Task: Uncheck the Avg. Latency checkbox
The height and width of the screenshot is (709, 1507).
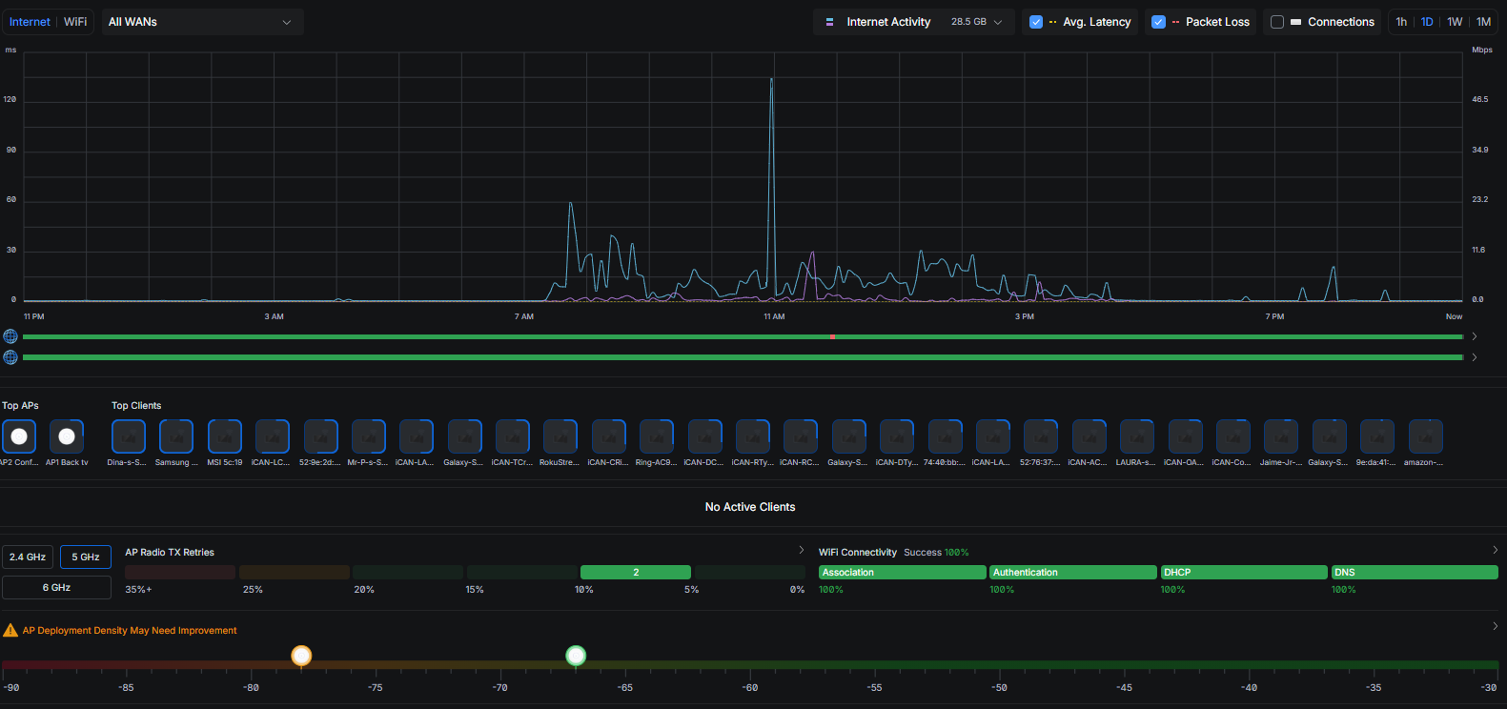Action: click(x=1036, y=22)
